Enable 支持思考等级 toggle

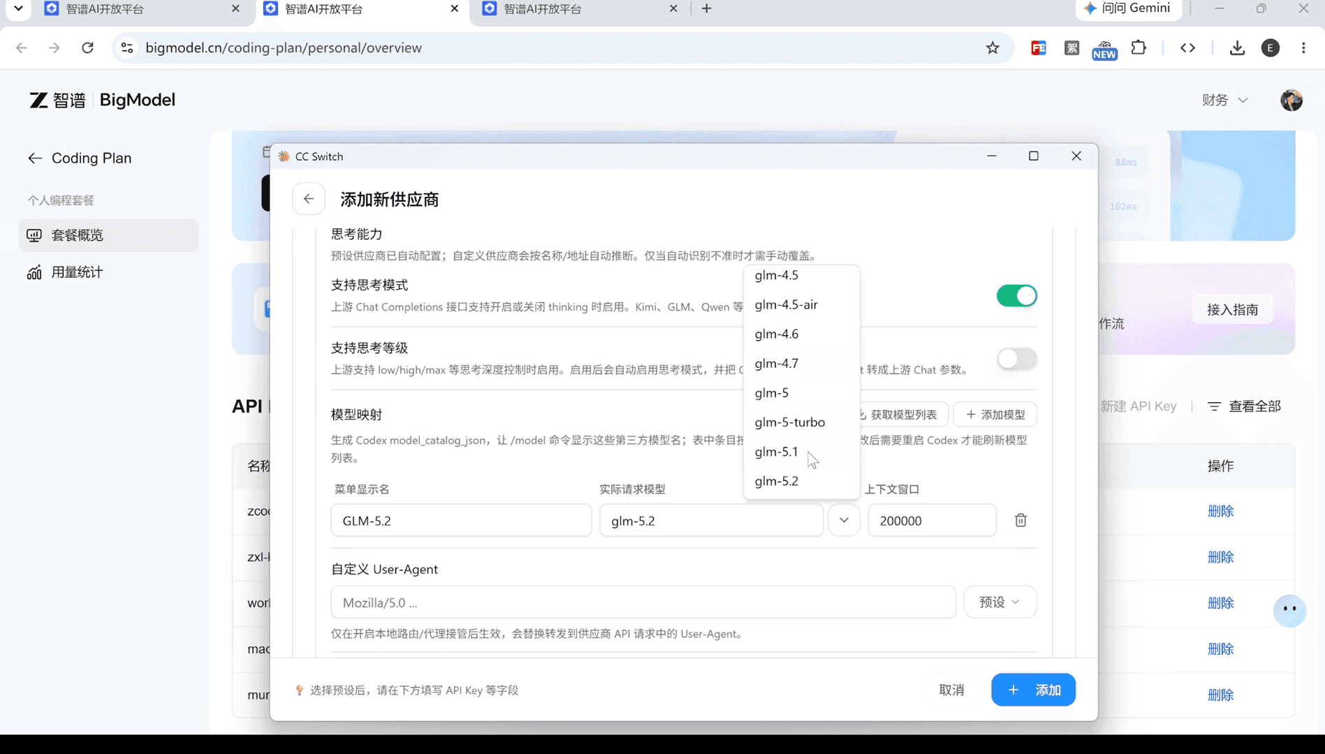pos(1016,359)
